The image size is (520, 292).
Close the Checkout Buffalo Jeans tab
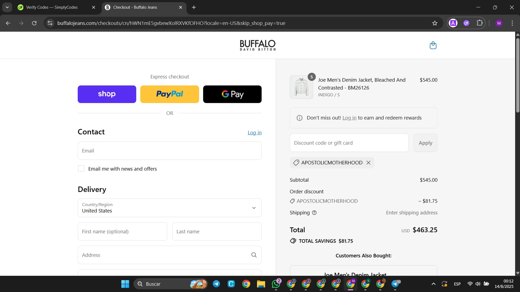click(x=180, y=7)
